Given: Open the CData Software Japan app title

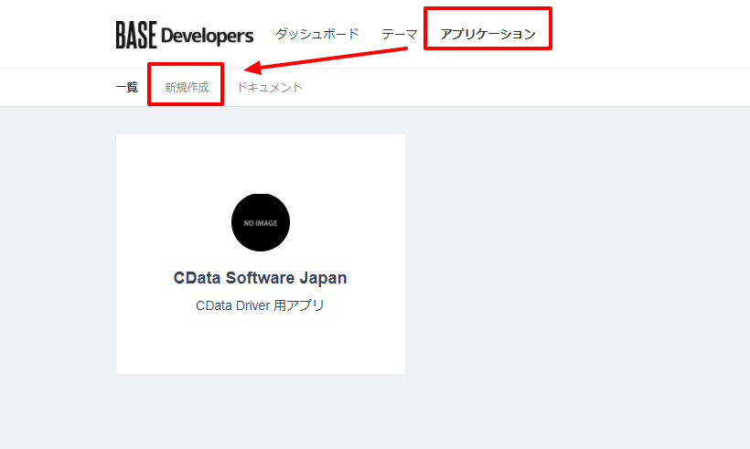Looking at the screenshot, I should tap(260, 278).
